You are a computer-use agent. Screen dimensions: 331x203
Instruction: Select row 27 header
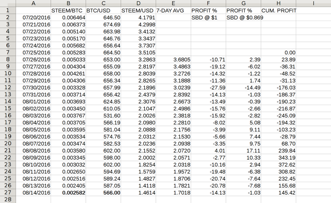pos(8,192)
